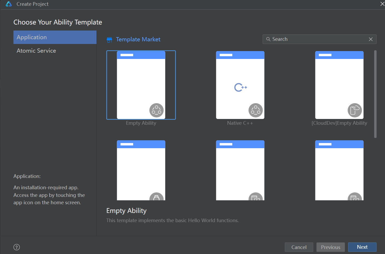Select the [CloudDev]Empty Ability template
Screen dimensions: 385x254
coord(339,85)
